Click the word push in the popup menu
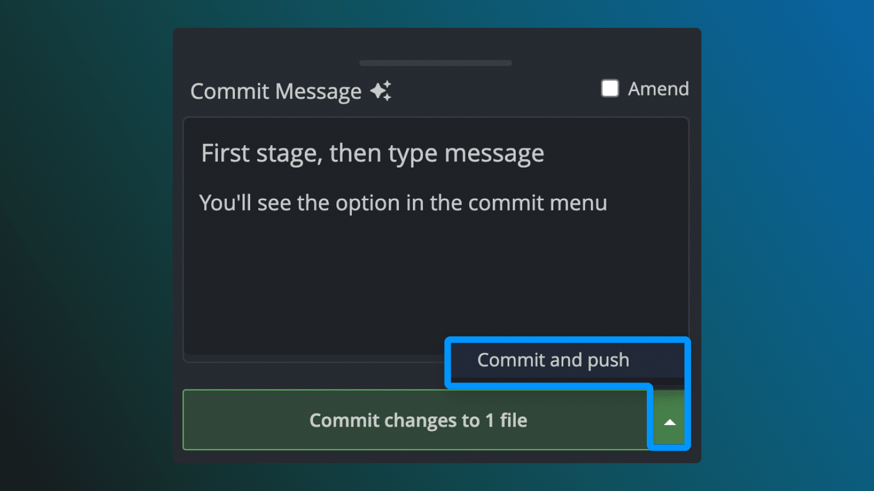The image size is (874, 491). click(609, 361)
